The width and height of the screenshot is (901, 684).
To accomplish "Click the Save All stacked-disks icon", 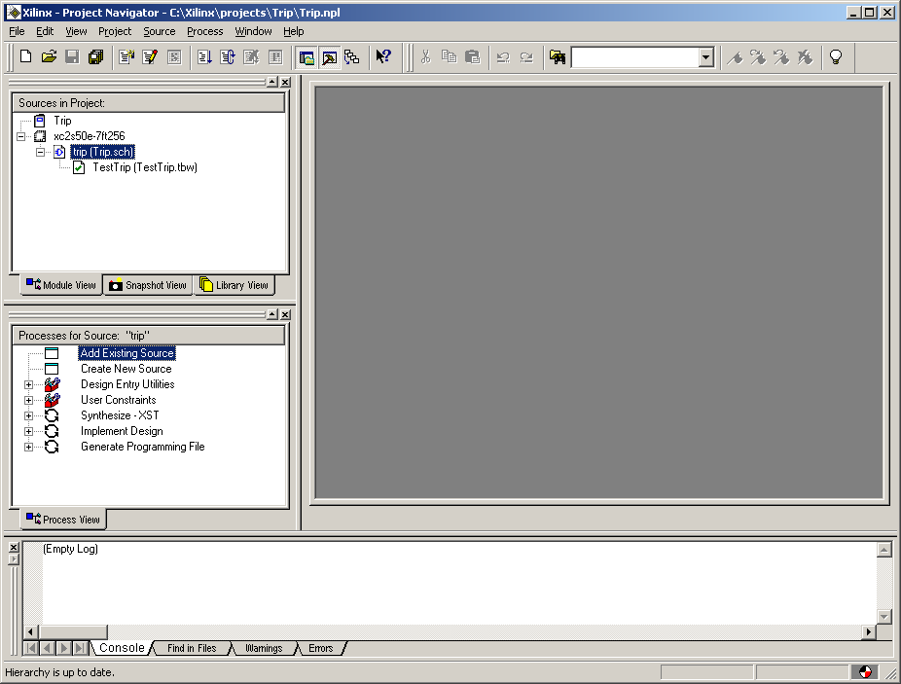I will click(x=95, y=57).
